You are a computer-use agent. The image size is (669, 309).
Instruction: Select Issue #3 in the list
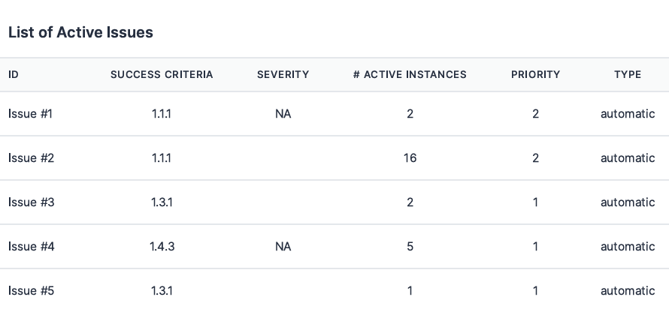click(31, 202)
